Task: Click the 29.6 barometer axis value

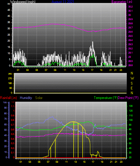Action: click(x=130, y=32)
